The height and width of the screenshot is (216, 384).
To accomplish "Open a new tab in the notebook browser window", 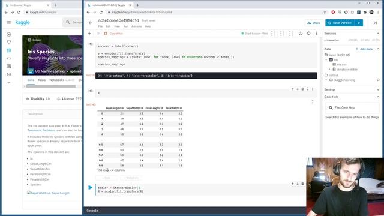I will [137, 5].
